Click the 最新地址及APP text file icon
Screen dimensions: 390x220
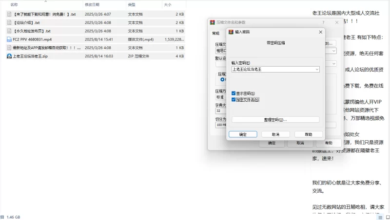pyautogui.click(x=9, y=48)
